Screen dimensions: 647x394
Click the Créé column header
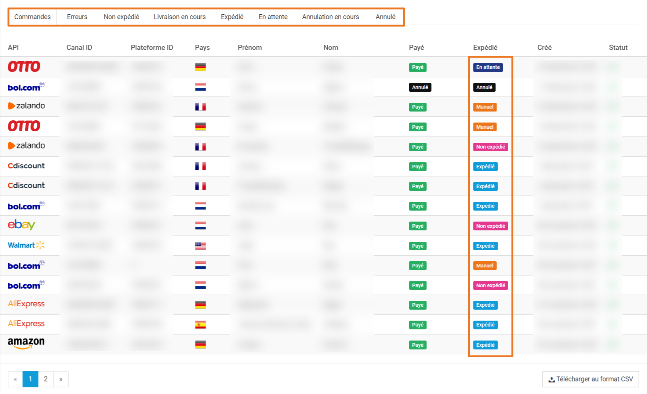(544, 47)
